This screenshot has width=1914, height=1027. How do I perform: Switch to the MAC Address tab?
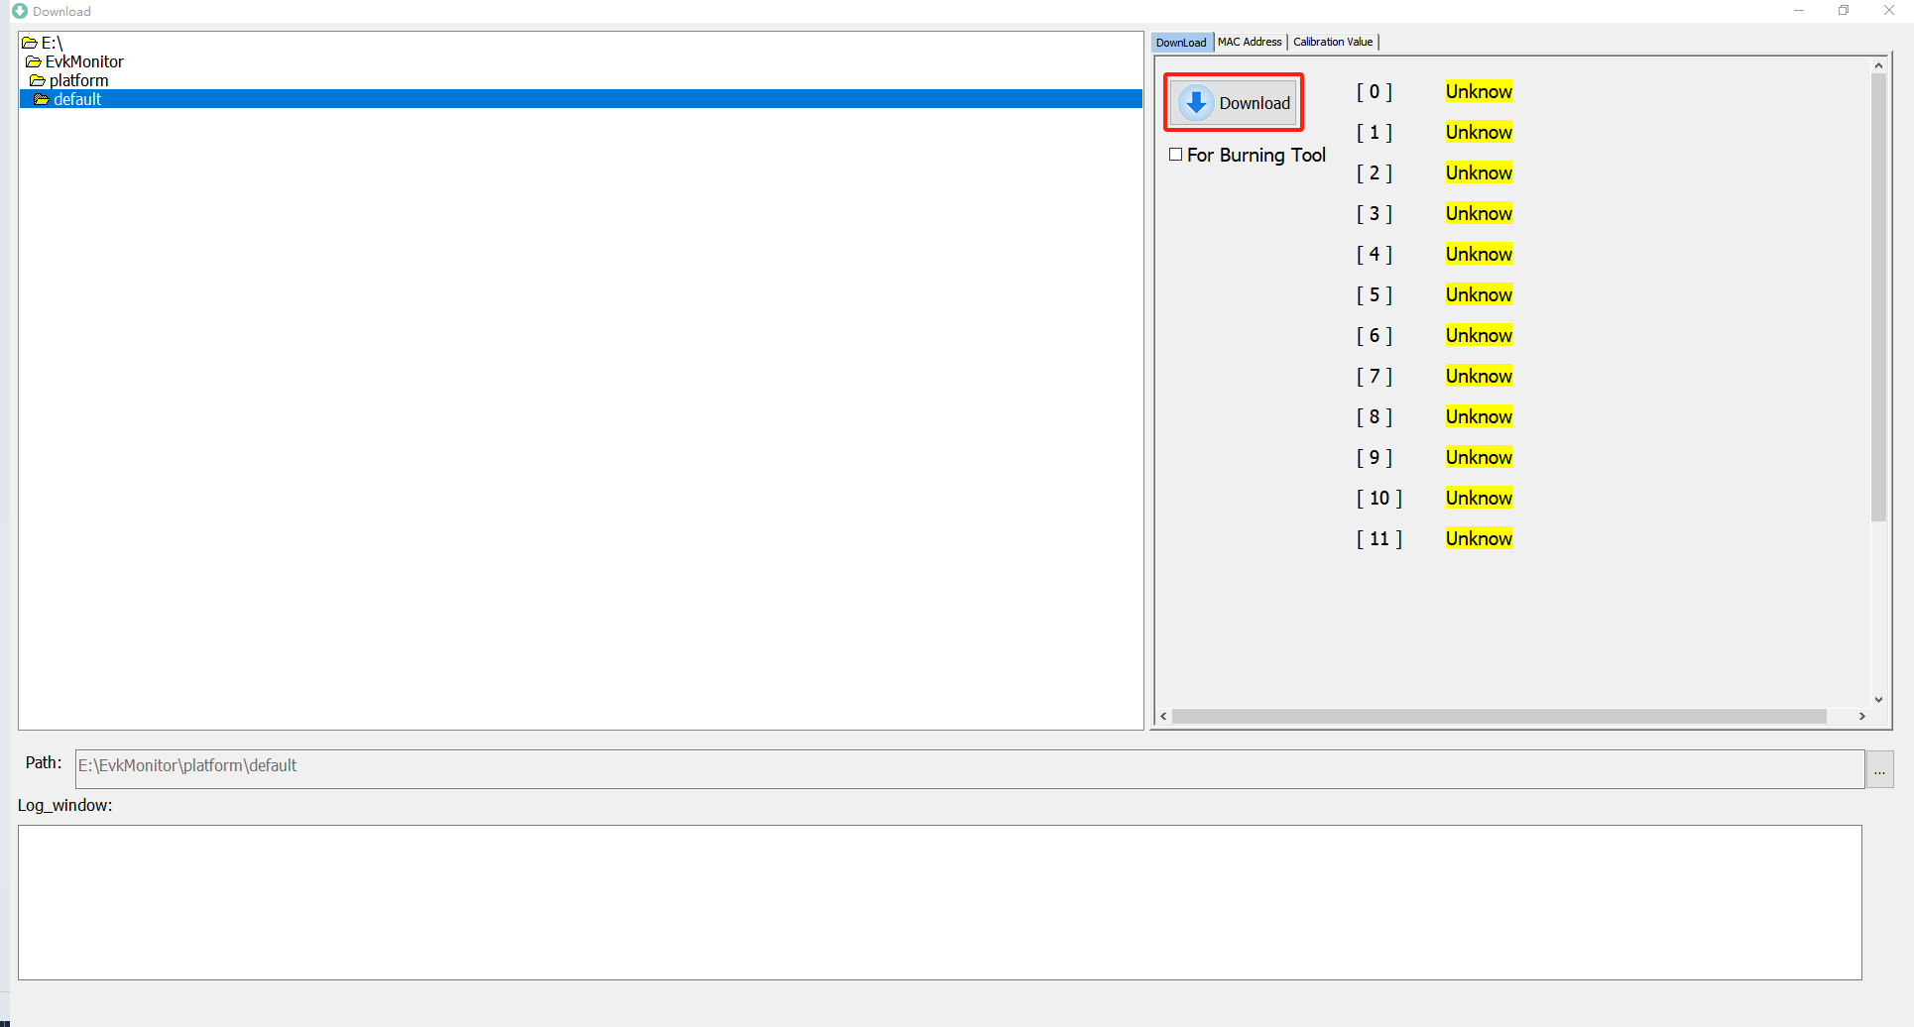(x=1250, y=42)
